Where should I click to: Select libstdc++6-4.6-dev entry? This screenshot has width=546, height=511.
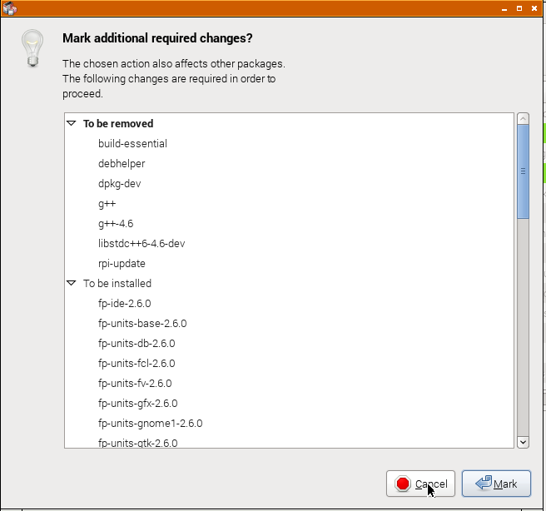141,243
